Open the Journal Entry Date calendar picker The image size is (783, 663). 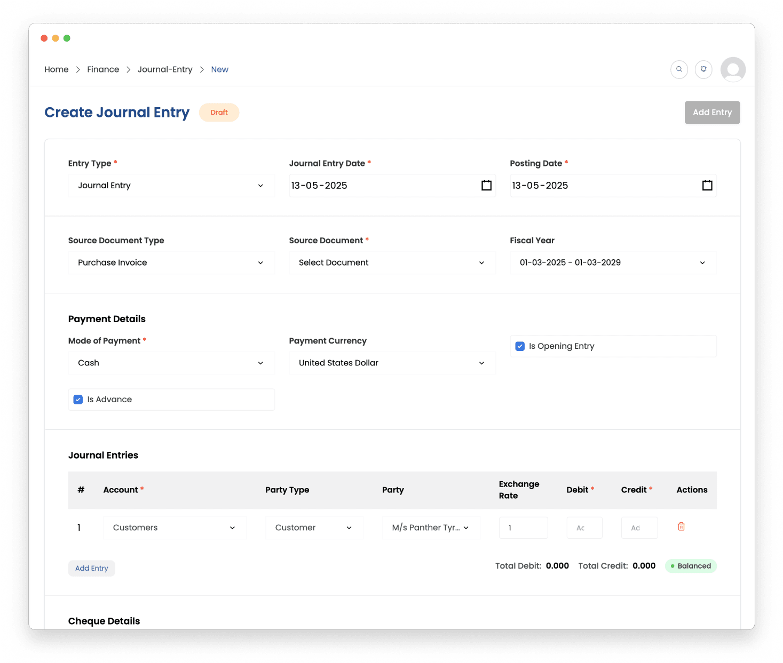coord(486,185)
